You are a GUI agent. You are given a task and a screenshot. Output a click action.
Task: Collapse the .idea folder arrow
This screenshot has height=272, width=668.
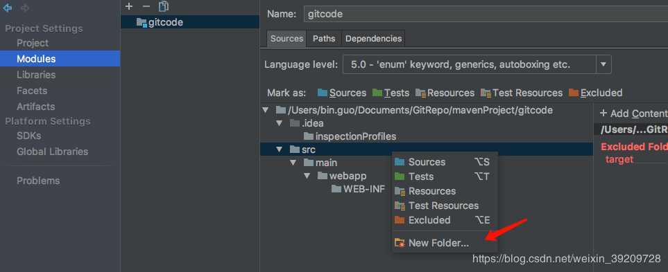[279, 123]
